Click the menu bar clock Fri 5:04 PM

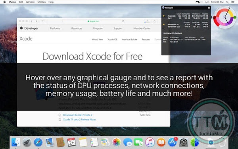pyautogui.click(x=217, y=2)
